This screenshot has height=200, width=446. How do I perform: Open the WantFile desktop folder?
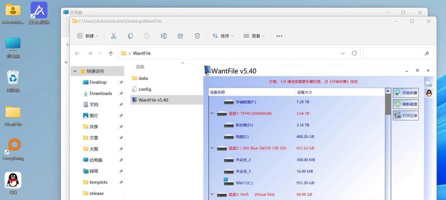[x=13, y=115]
